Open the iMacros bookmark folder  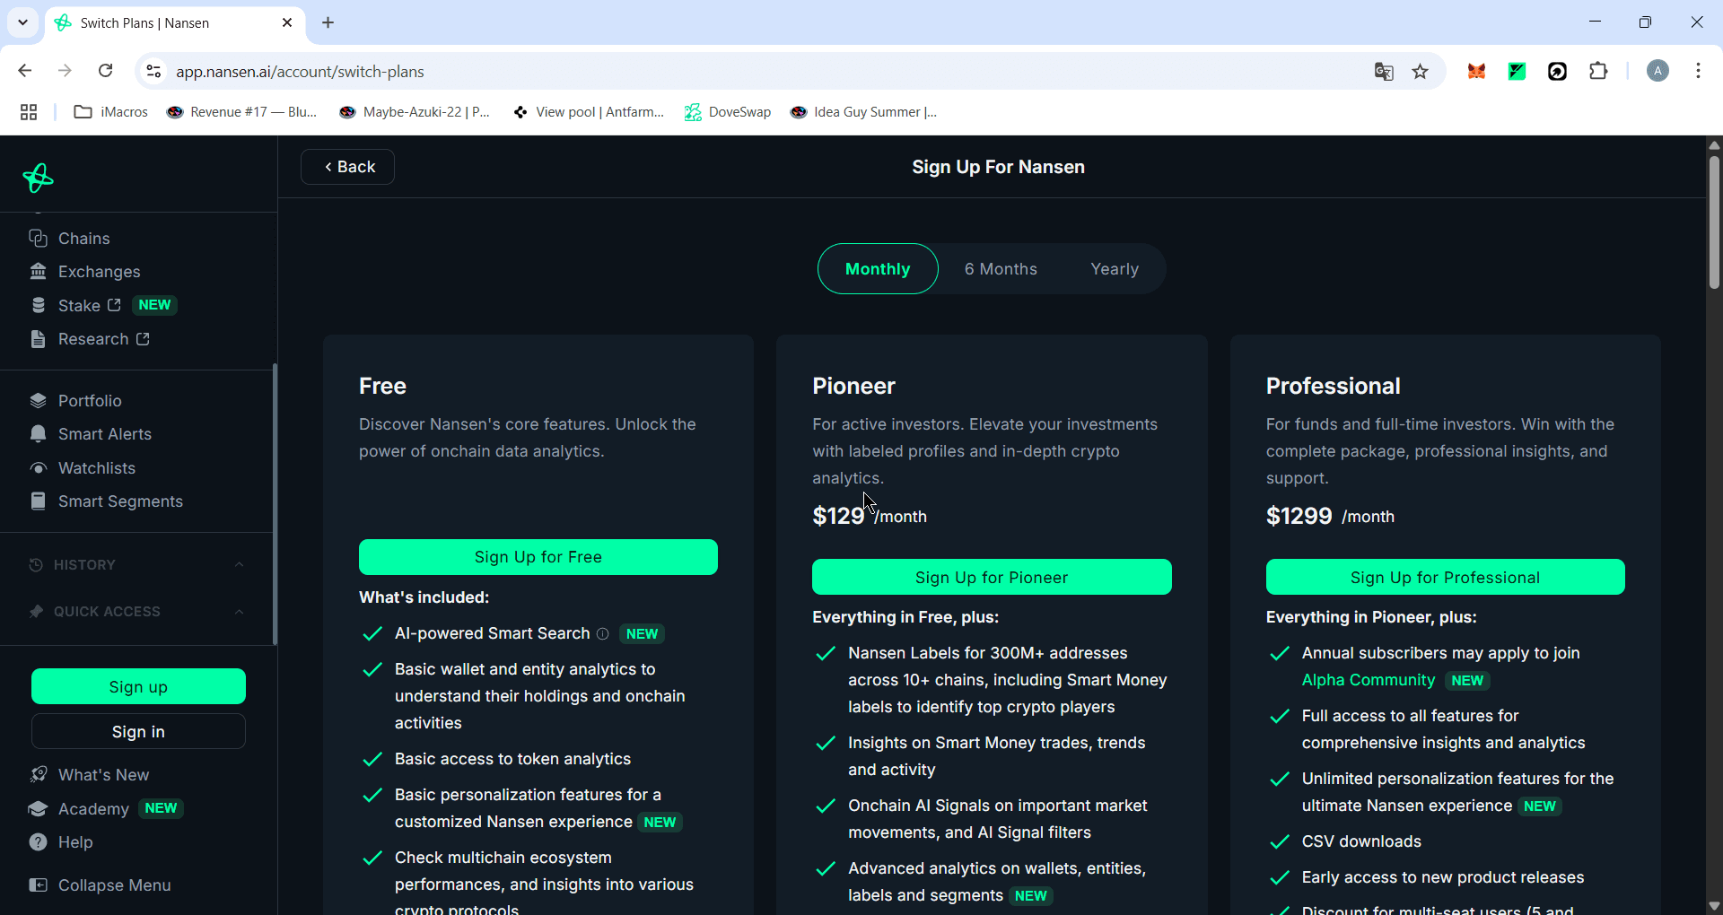coord(111,112)
